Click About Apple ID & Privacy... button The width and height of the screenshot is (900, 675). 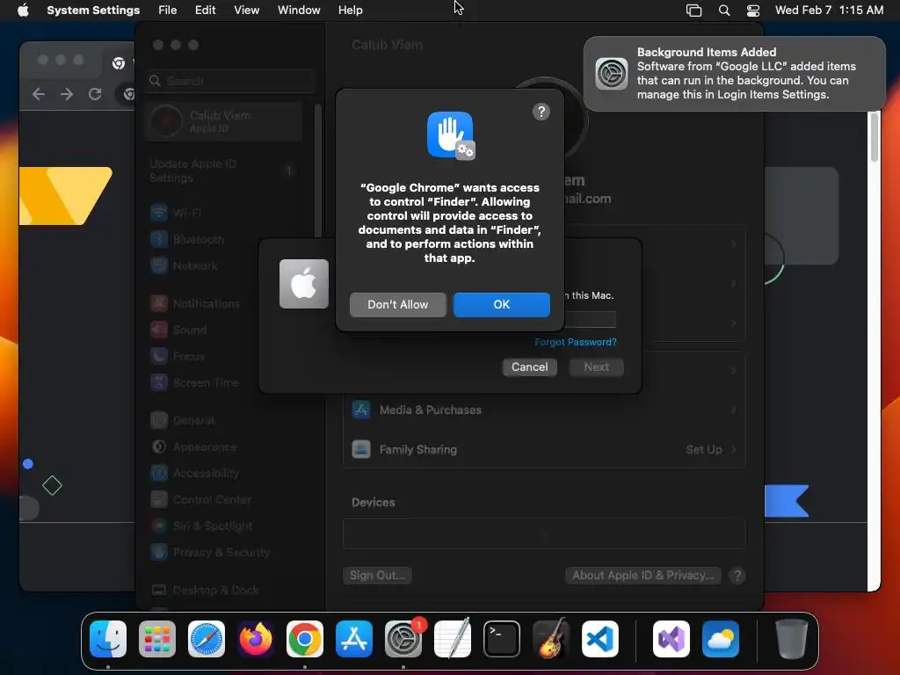(x=642, y=575)
